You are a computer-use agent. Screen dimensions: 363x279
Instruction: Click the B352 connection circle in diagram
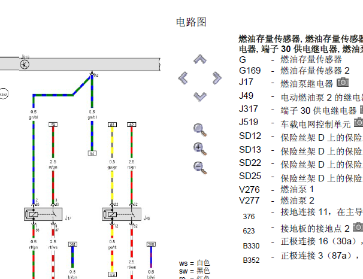coord(3,94)
